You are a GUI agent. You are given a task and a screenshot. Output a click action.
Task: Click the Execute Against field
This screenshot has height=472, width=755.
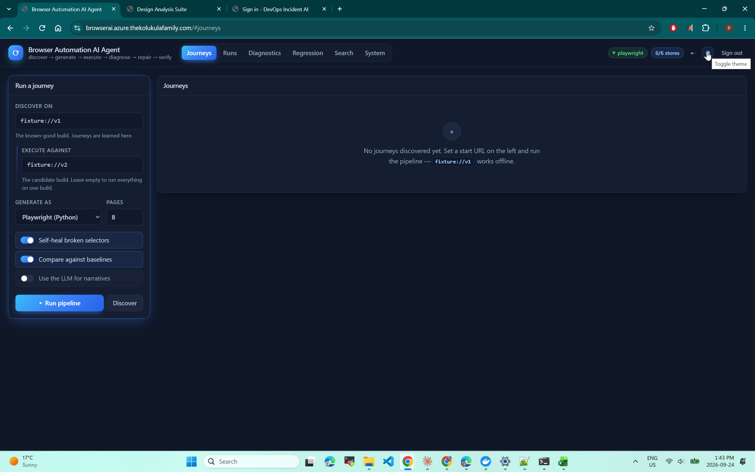(x=82, y=165)
